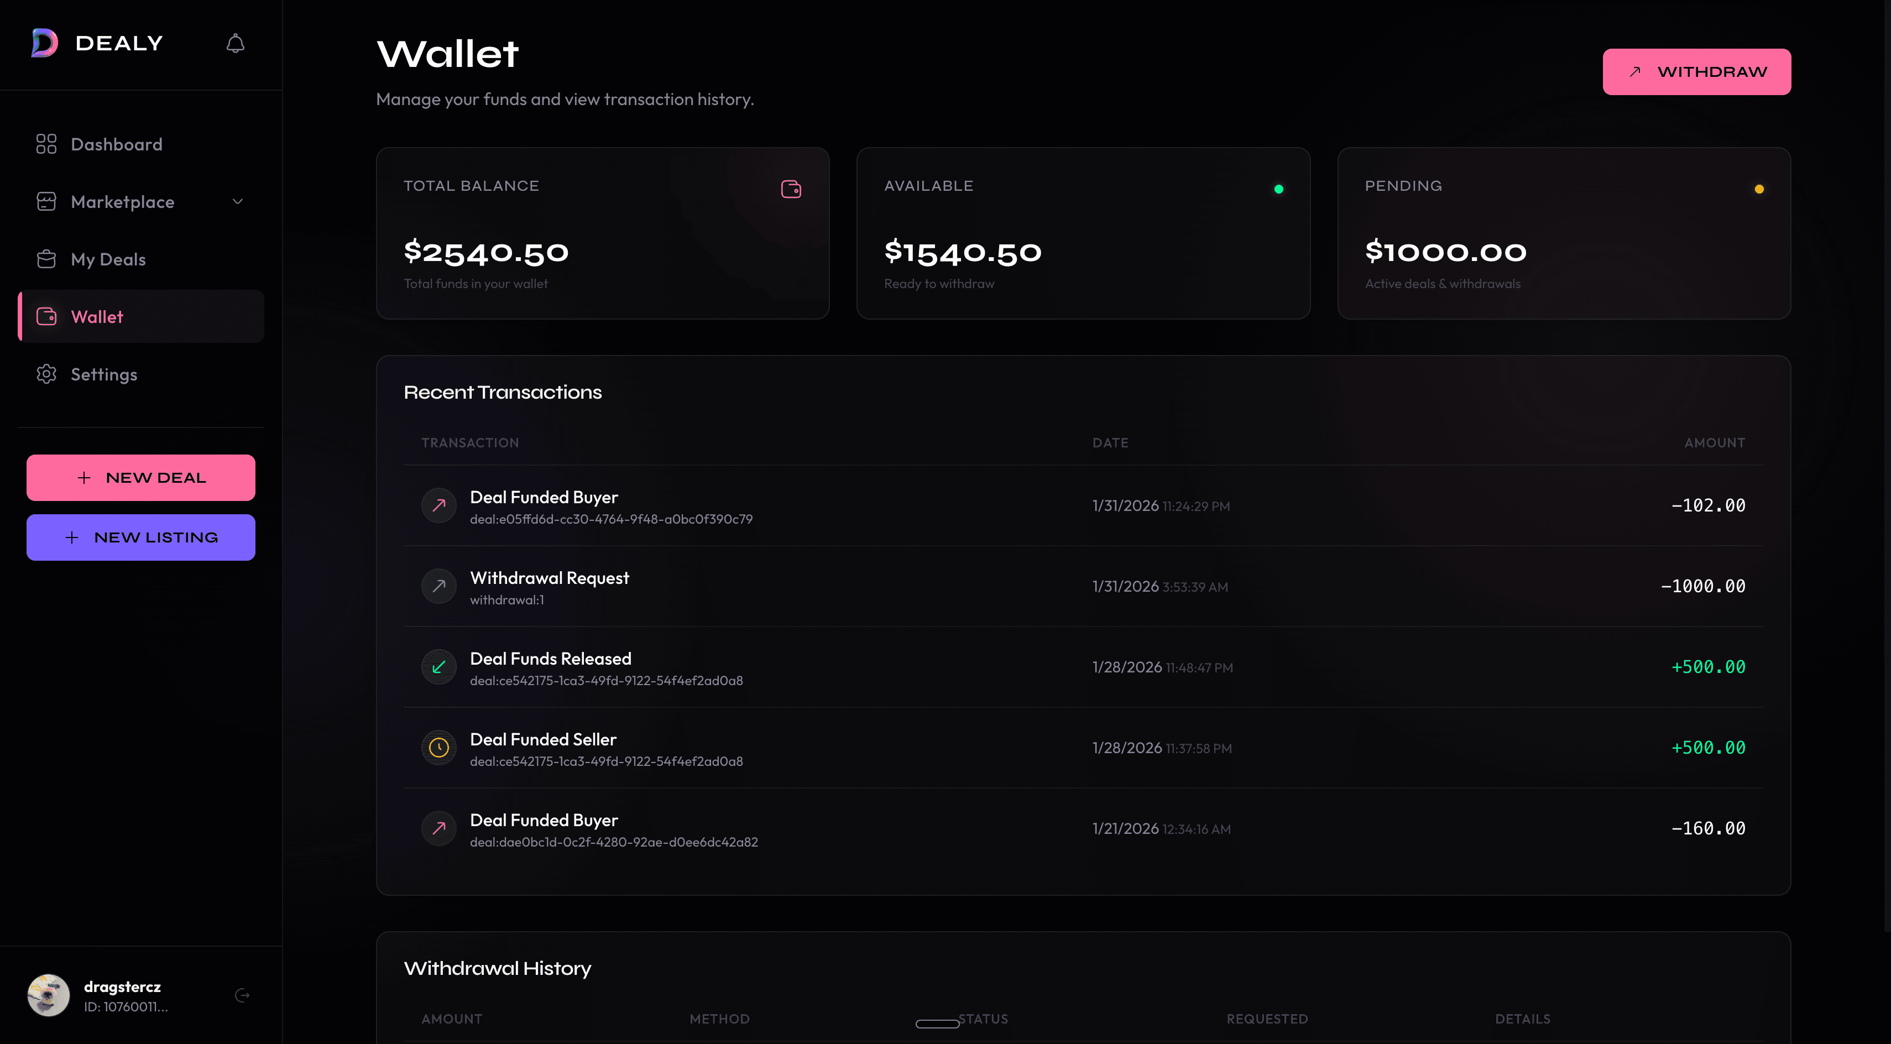Click the wallet icon on Total Balance card
The height and width of the screenshot is (1044, 1891).
coord(791,189)
